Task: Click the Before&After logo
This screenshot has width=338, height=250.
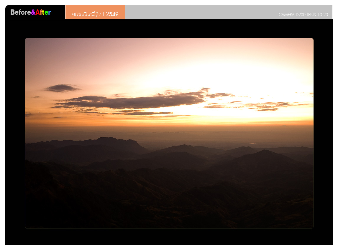Action: (30, 12)
